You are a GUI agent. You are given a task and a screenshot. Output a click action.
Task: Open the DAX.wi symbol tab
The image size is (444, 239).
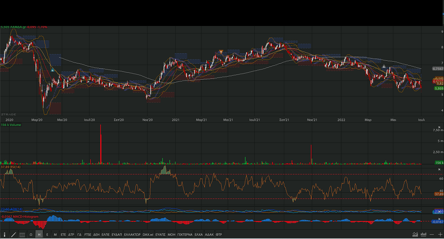(x=149, y=235)
